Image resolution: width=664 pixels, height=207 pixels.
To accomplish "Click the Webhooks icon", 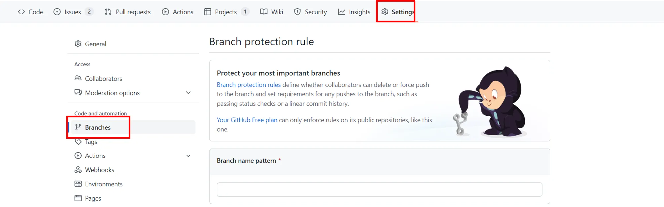I will (78, 170).
